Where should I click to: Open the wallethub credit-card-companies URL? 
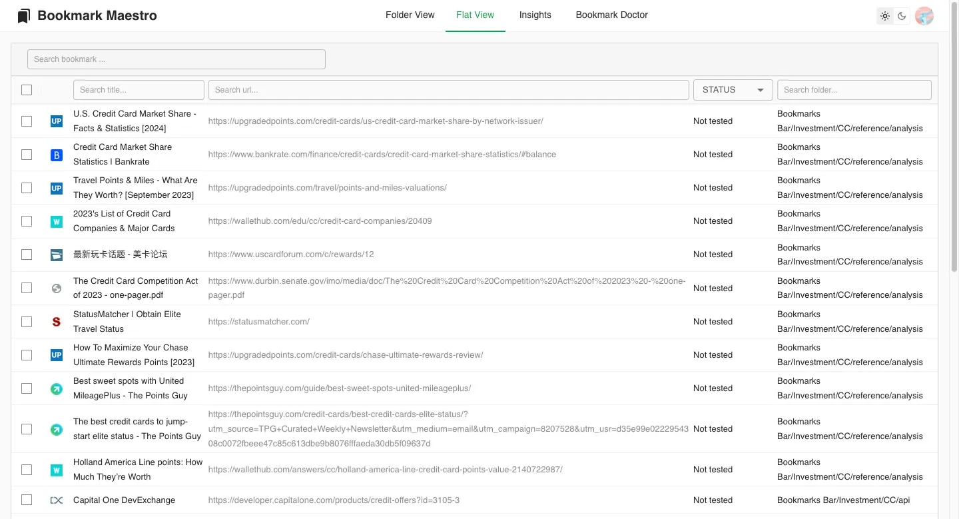point(320,221)
